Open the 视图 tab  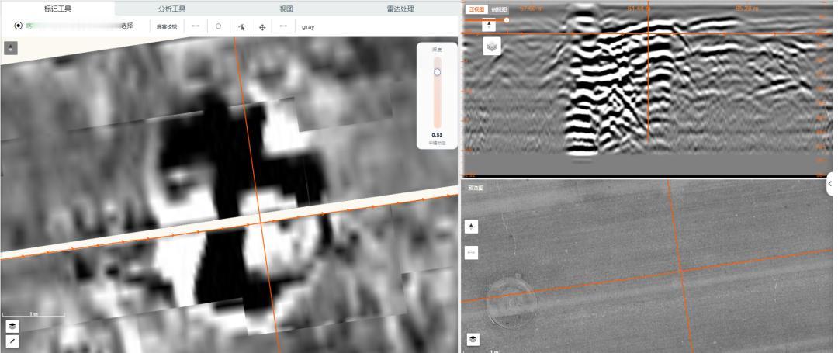(286, 9)
